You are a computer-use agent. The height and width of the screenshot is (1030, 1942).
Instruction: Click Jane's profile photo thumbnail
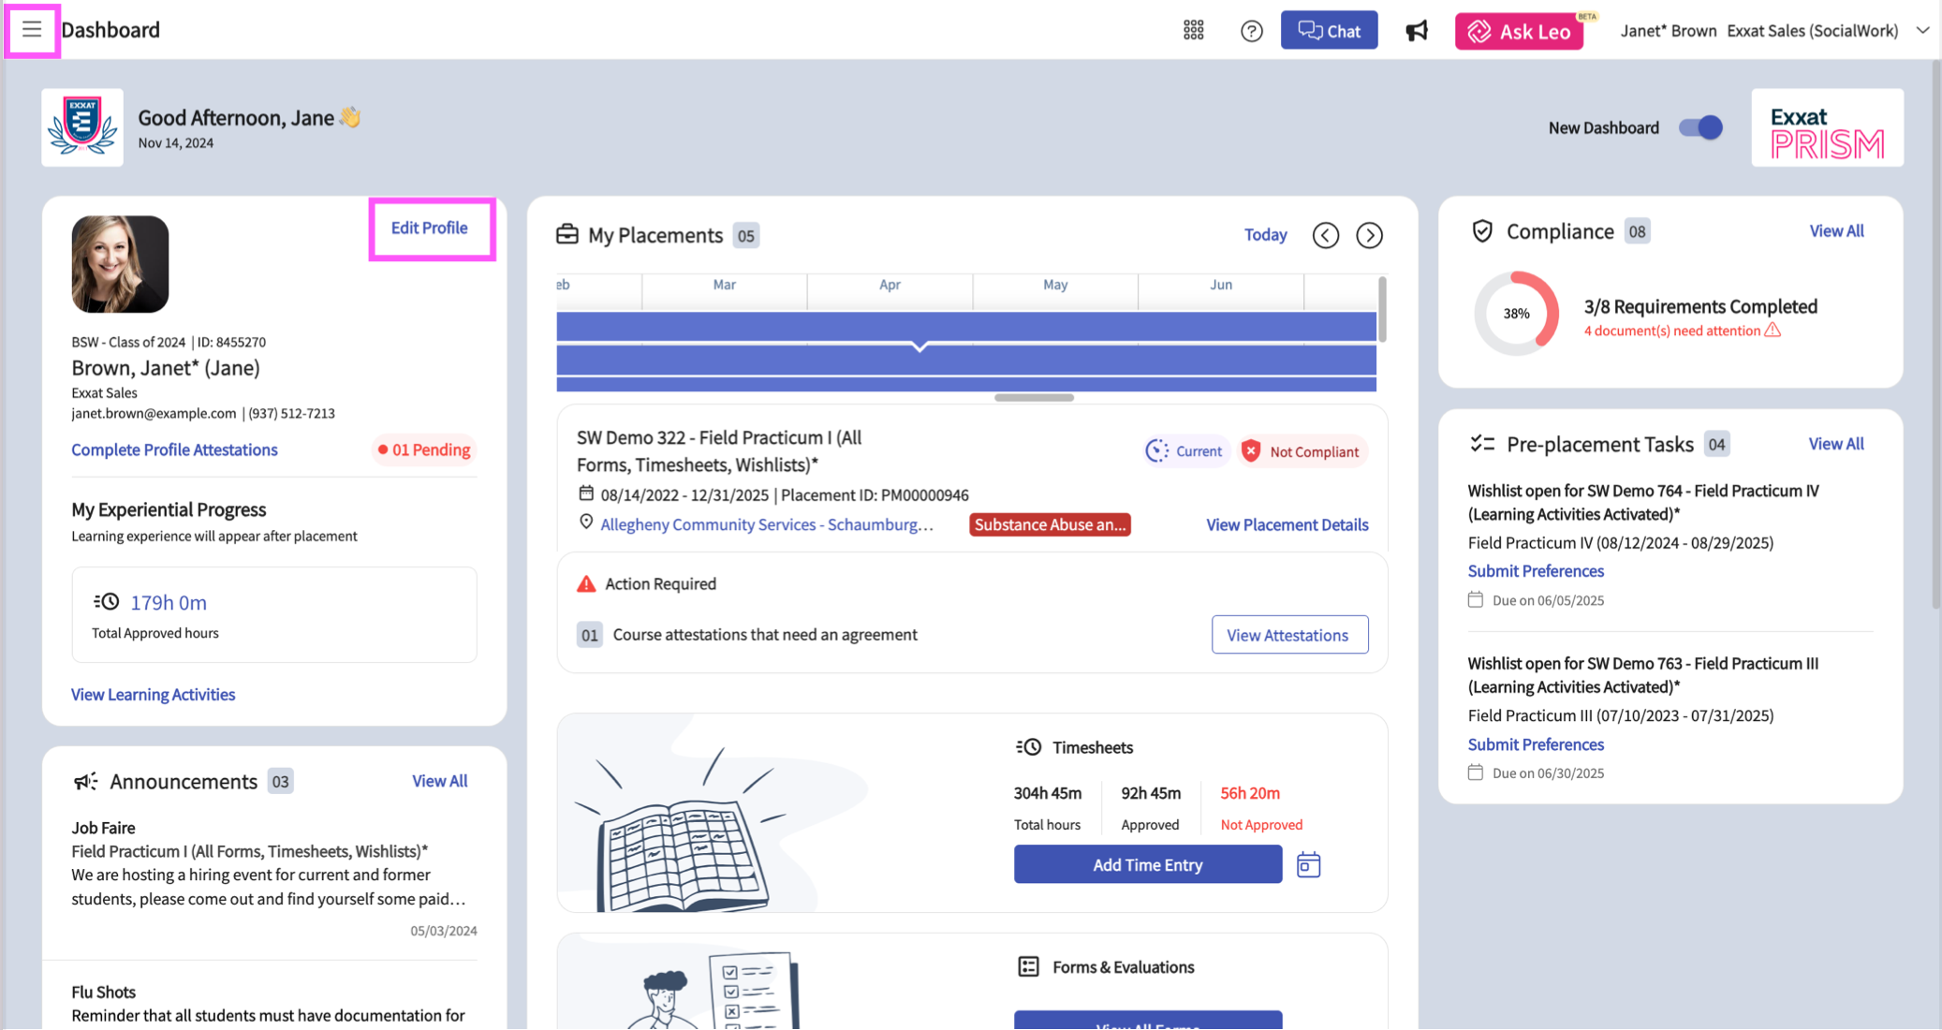120,264
